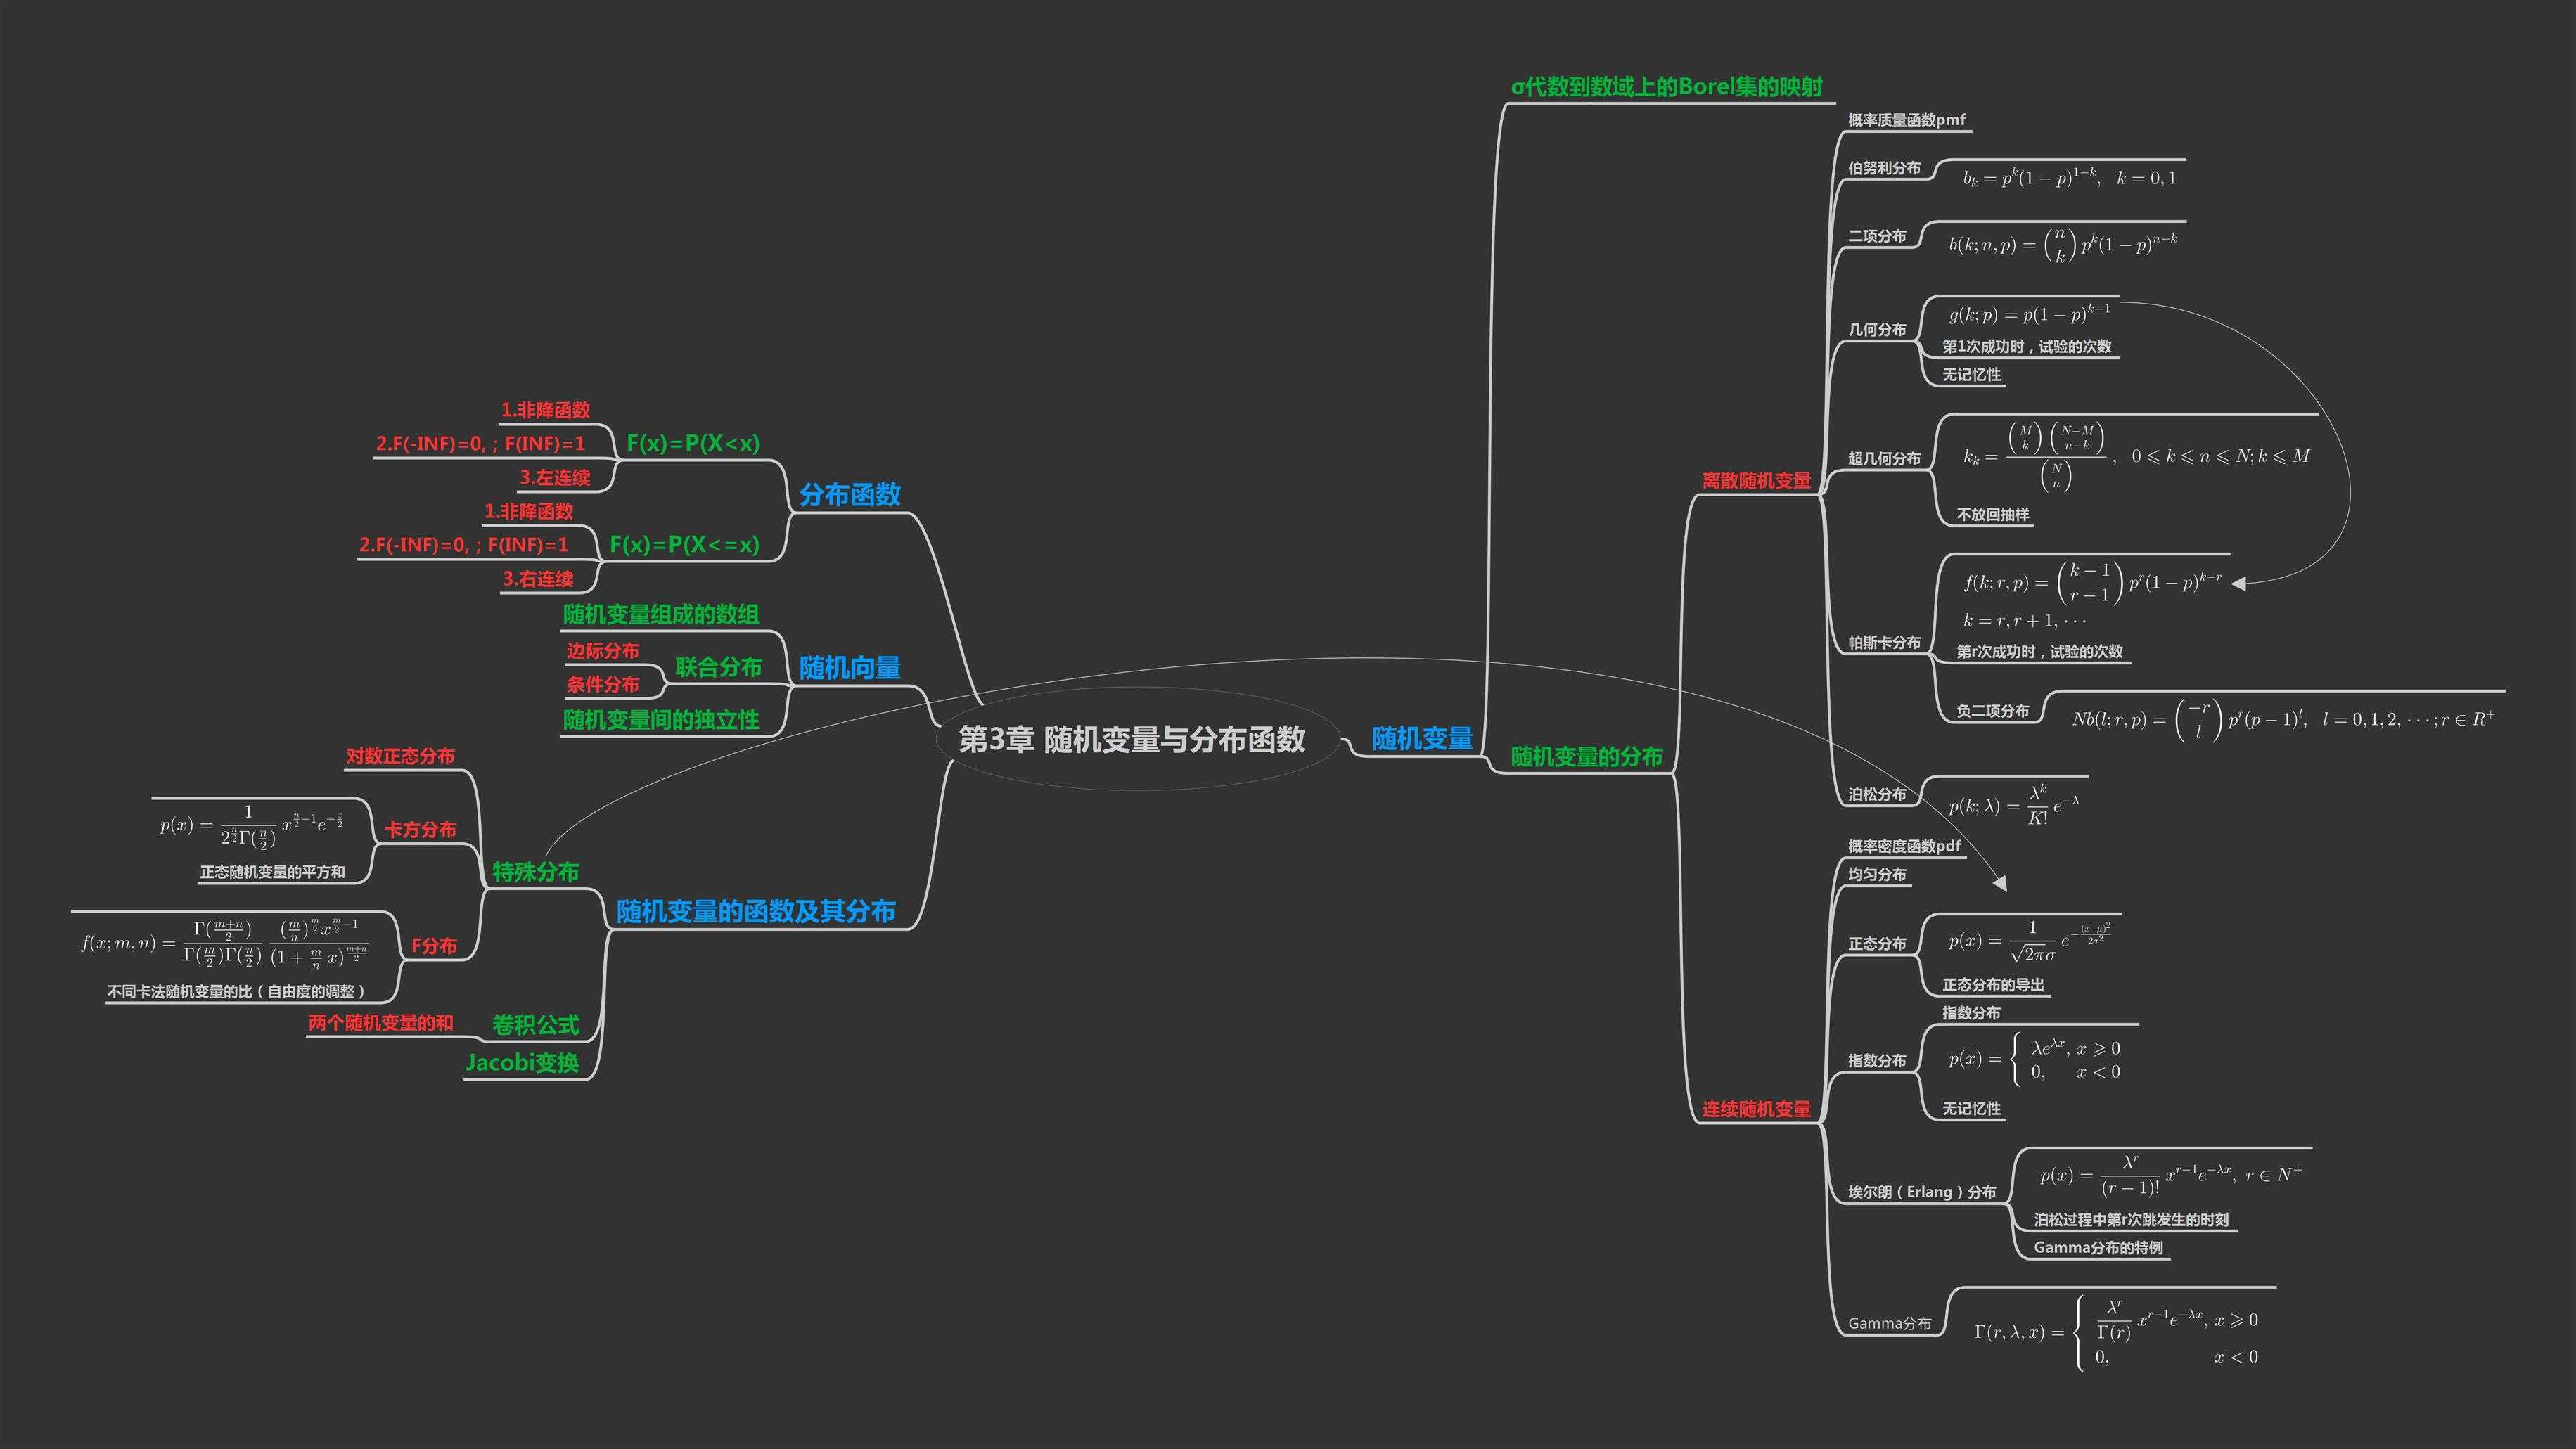Select the Γ(r,λ,x) density formula

pos(2116,1333)
